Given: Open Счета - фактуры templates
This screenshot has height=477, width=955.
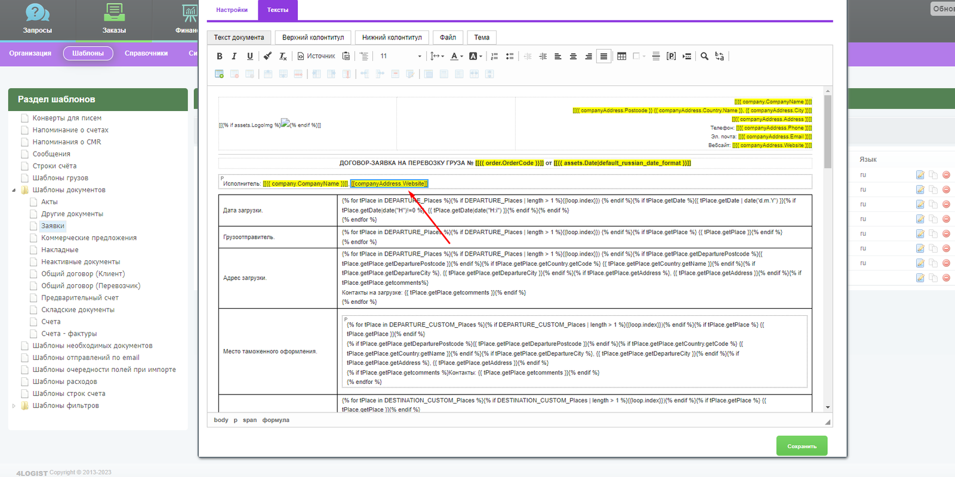Looking at the screenshot, I should (x=69, y=334).
